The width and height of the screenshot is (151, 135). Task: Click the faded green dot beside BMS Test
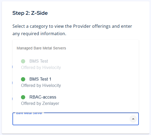[x=23, y=61]
